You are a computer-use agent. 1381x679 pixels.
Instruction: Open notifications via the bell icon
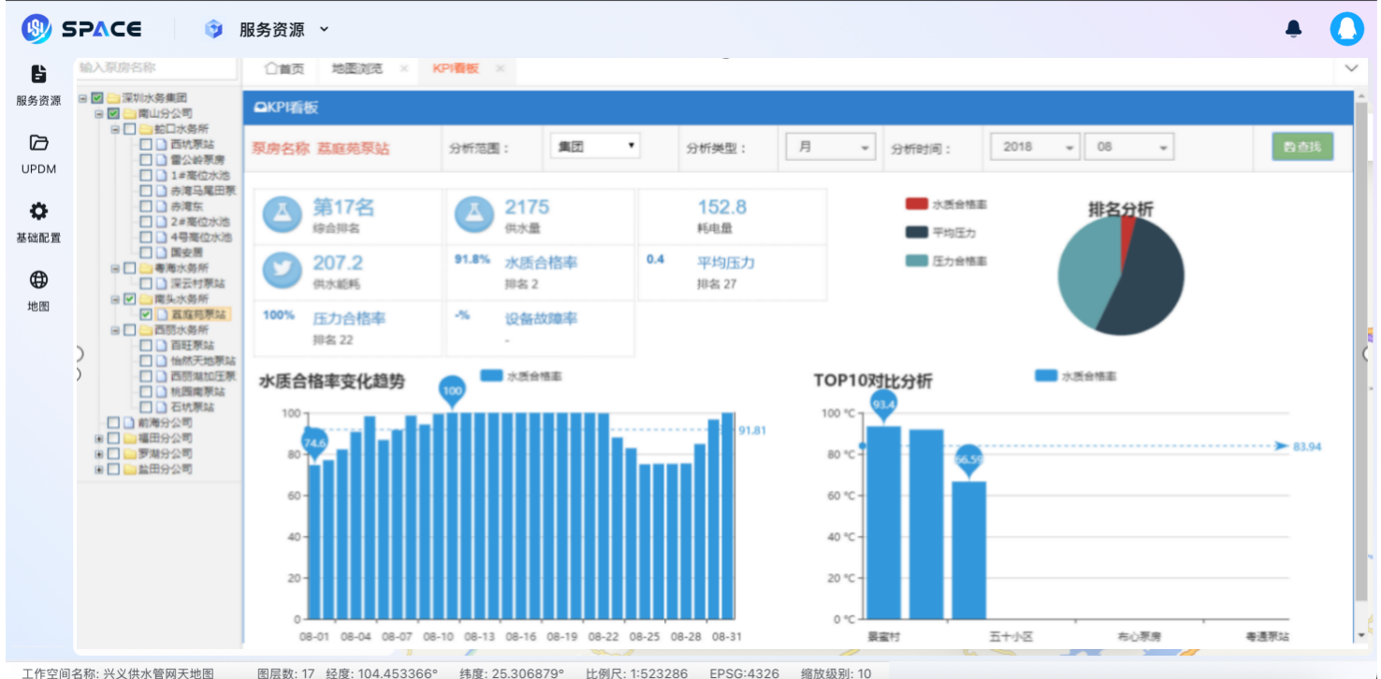pyautogui.click(x=1294, y=28)
